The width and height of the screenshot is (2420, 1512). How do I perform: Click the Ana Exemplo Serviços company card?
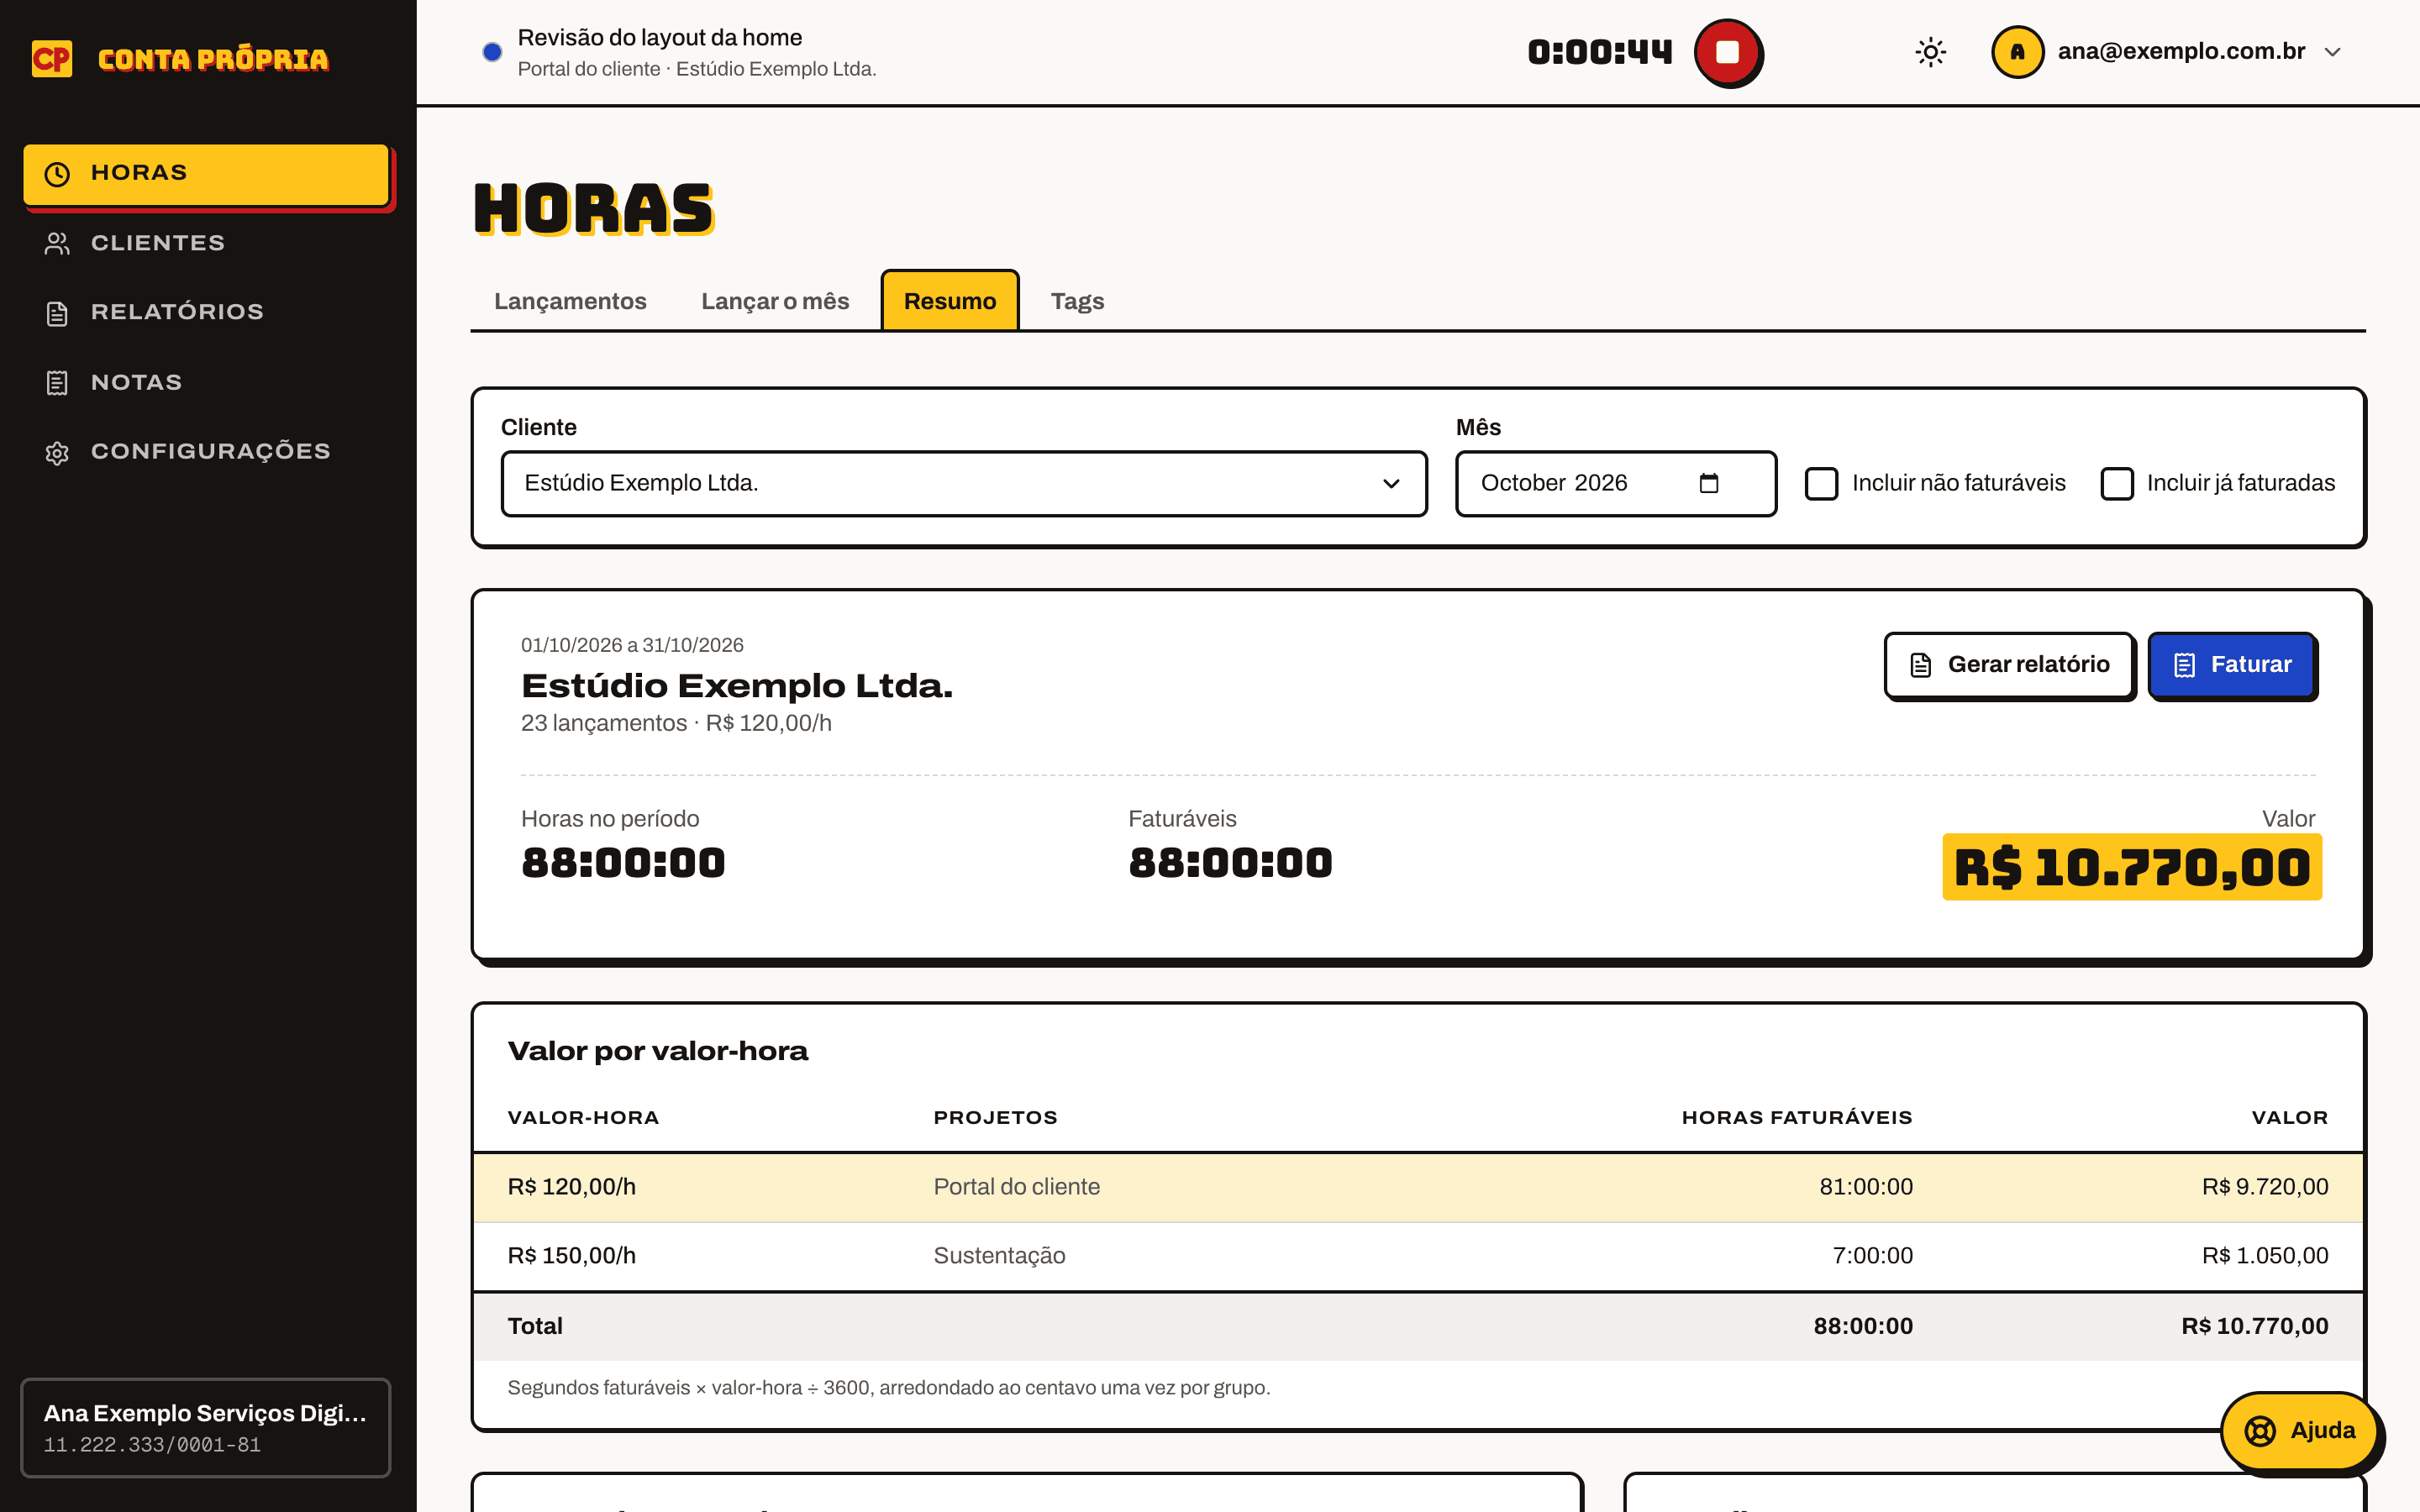pos(206,1427)
